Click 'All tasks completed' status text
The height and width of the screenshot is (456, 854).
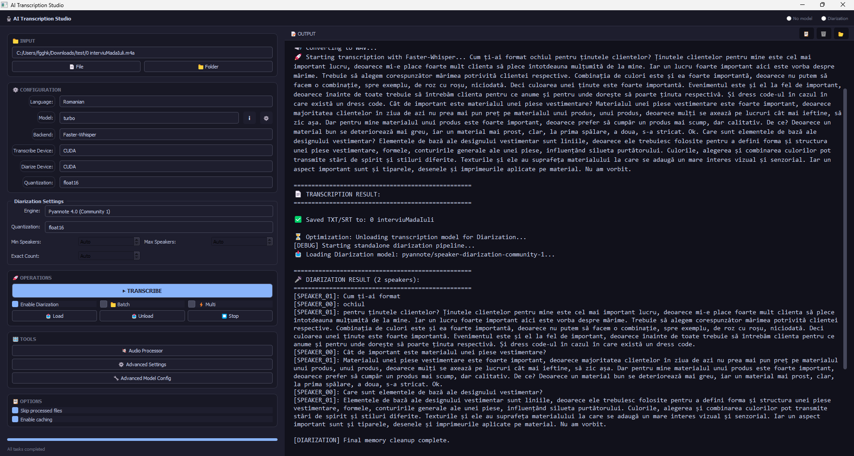[x=26, y=449]
